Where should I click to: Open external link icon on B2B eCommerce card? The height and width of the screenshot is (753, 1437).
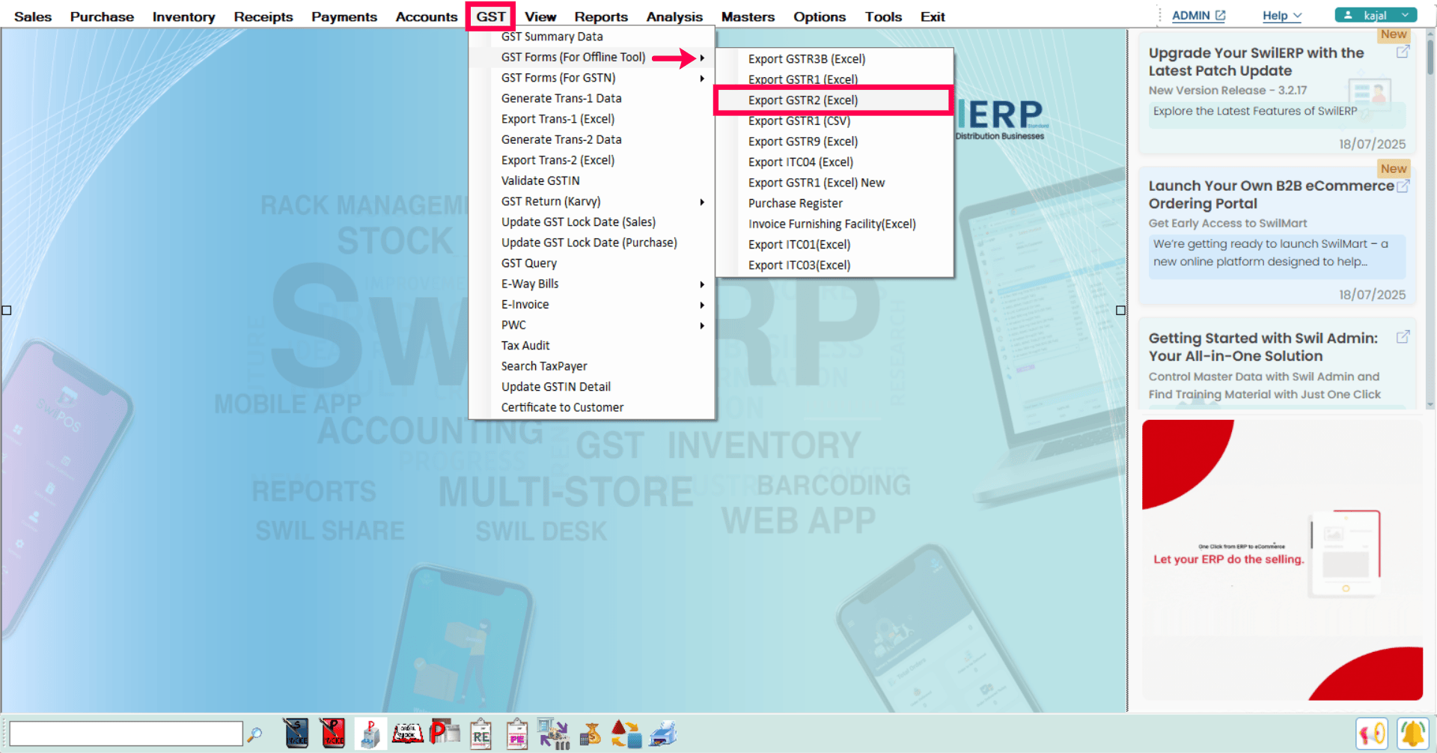[x=1403, y=186]
